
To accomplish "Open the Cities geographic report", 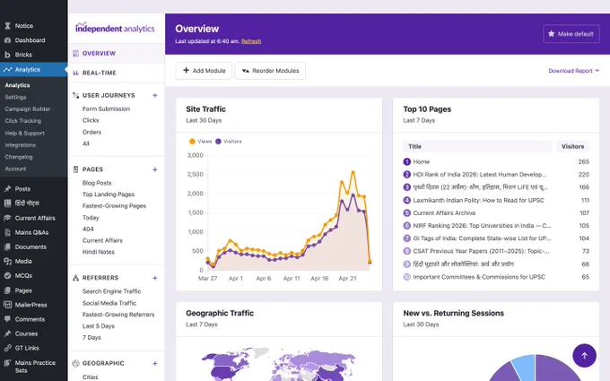I will (x=91, y=377).
